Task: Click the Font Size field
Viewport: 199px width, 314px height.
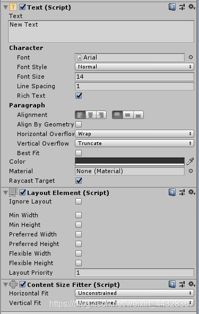Action: (x=134, y=77)
